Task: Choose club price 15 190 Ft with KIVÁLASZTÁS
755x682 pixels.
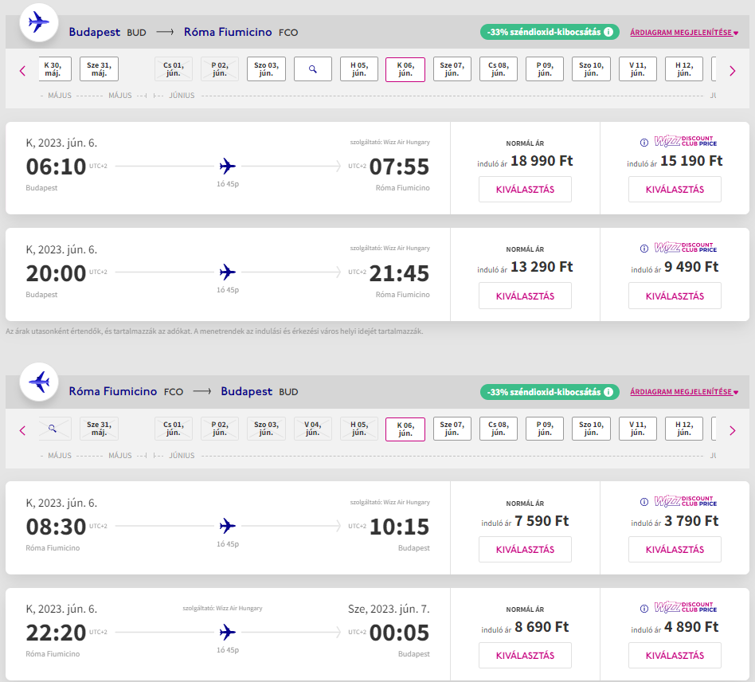Action: tap(675, 190)
